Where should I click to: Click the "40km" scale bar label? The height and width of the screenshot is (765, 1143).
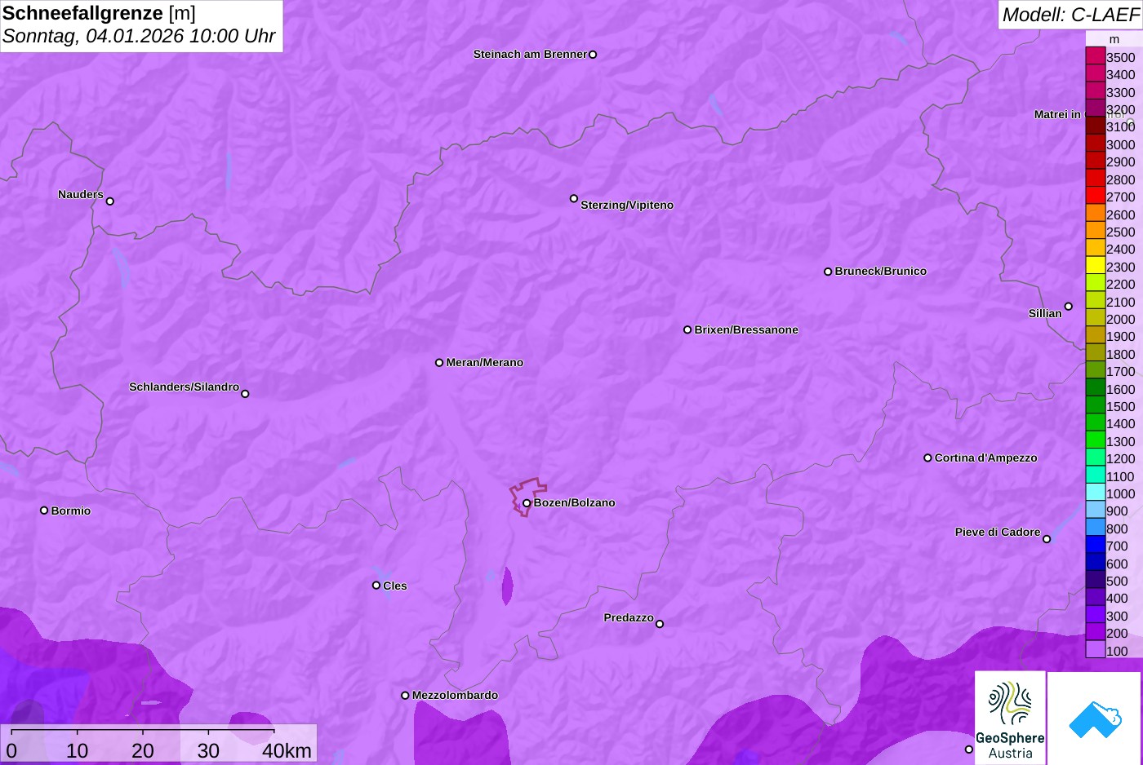pos(287,751)
